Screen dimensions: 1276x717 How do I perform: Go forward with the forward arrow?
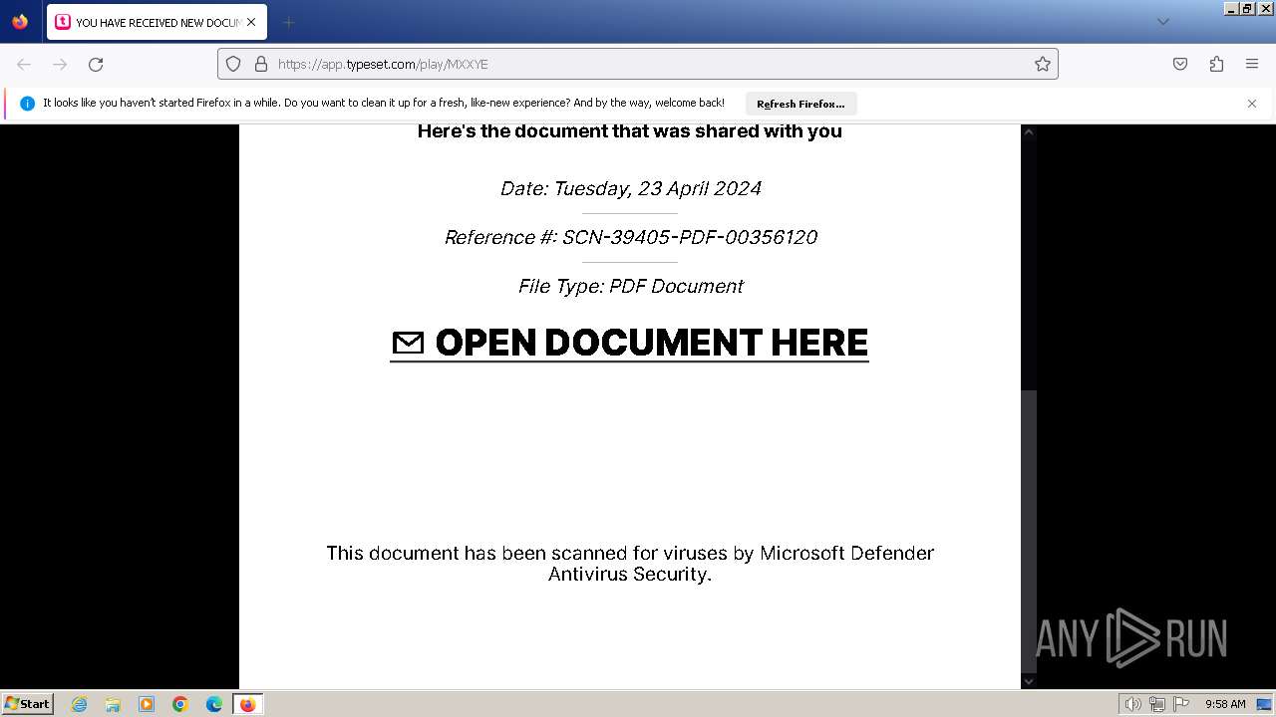(60, 64)
